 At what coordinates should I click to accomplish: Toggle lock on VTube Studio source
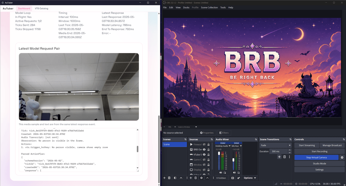[x=209, y=155]
